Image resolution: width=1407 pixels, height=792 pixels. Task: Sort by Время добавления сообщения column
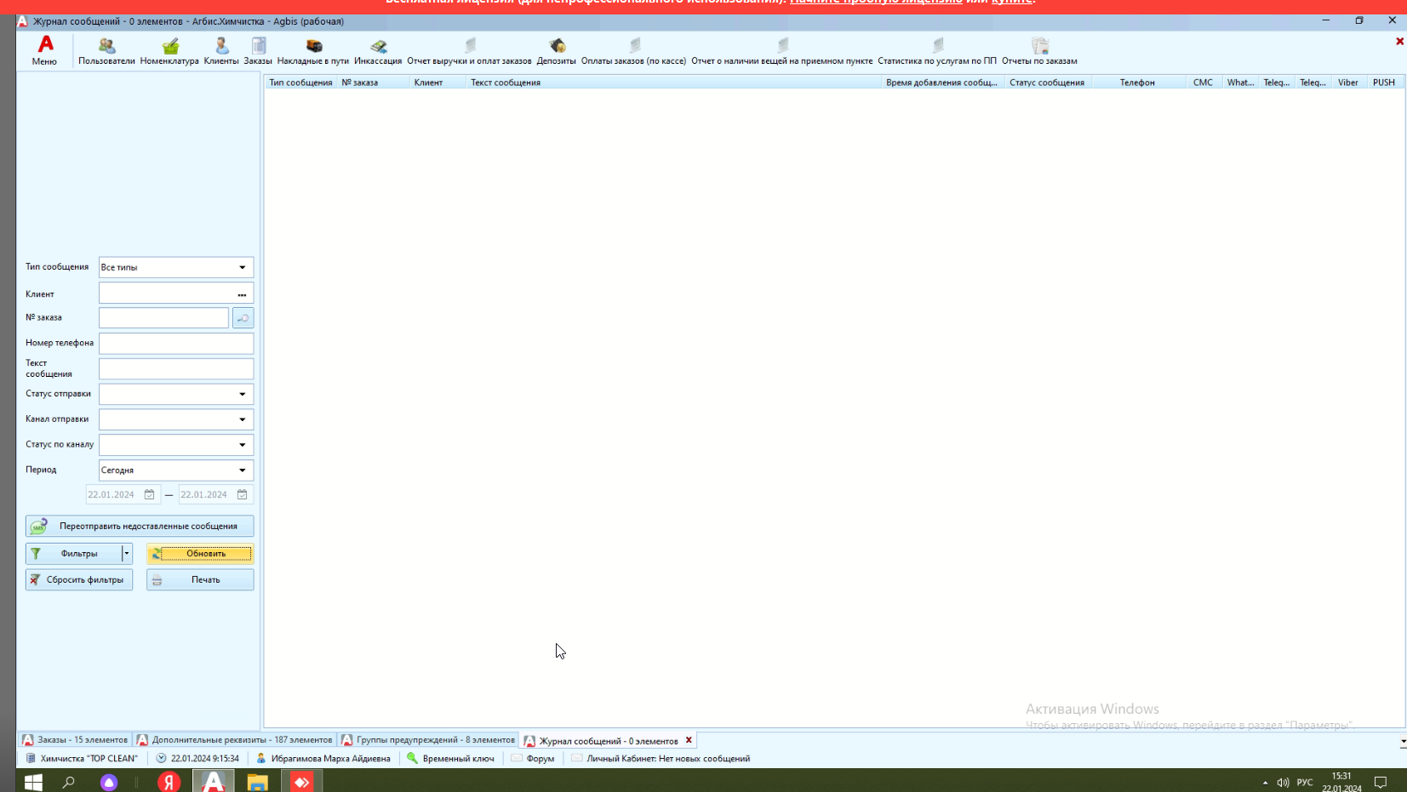pyautogui.click(x=943, y=83)
